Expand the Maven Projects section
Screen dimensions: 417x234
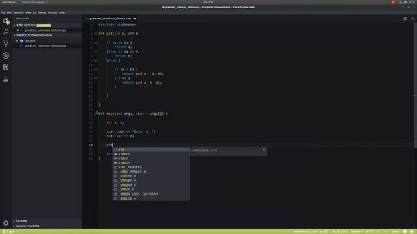(x=14, y=226)
